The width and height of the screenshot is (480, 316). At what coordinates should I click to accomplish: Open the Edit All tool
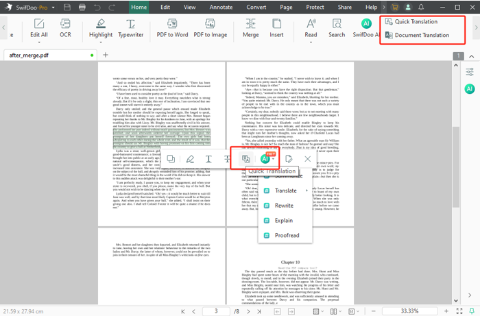click(x=39, y=28)
